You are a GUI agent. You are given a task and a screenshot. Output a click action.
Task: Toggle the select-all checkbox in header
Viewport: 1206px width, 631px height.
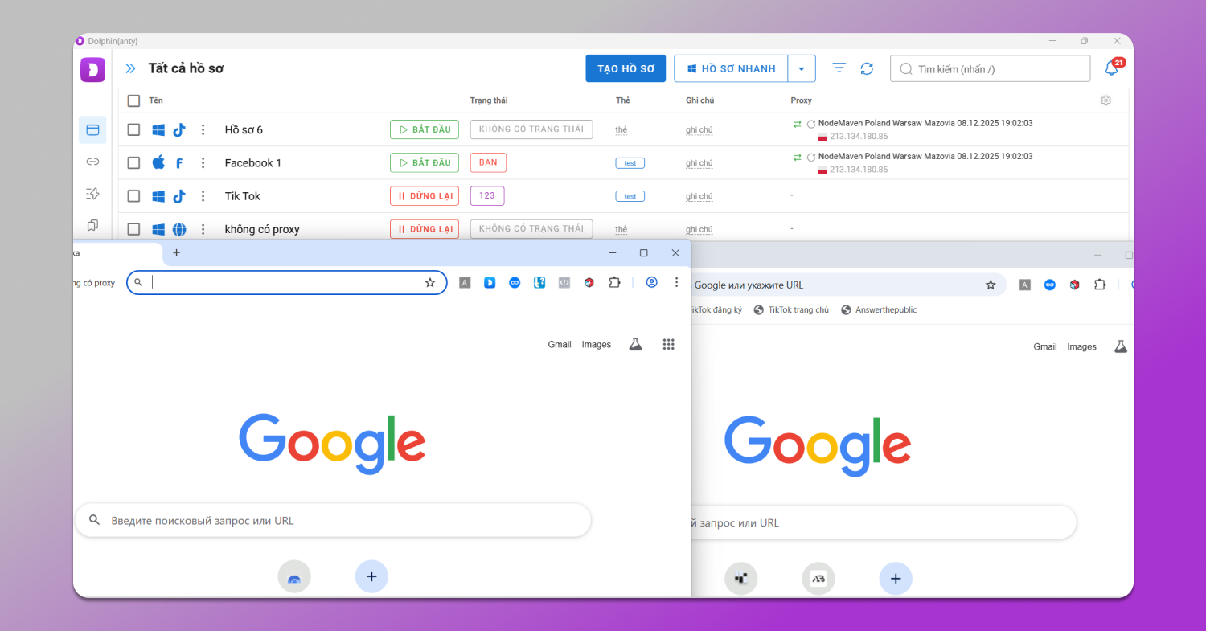pyautogui.click(x=133, y=100)
